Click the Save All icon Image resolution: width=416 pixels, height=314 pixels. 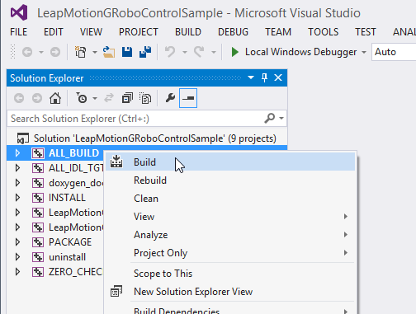click(145, 52)
